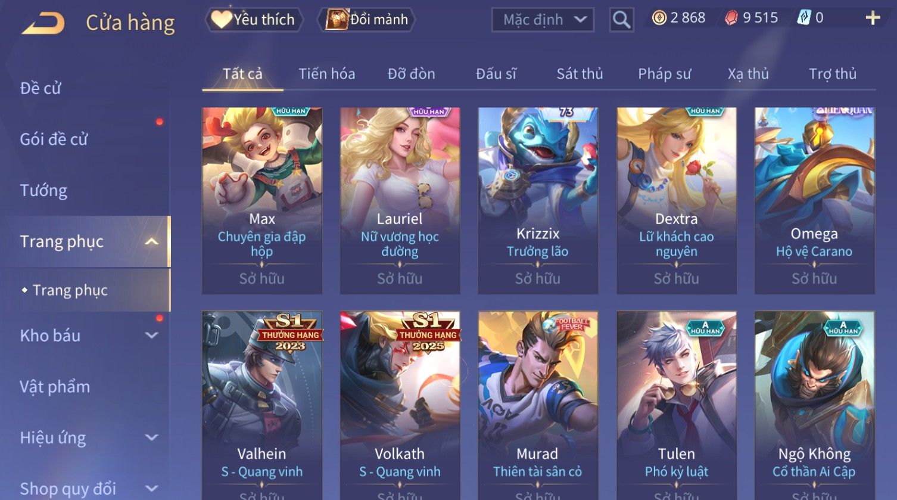
Task: Select Max Chuyên gia đập hộp skin
Action: coord(262,200)
